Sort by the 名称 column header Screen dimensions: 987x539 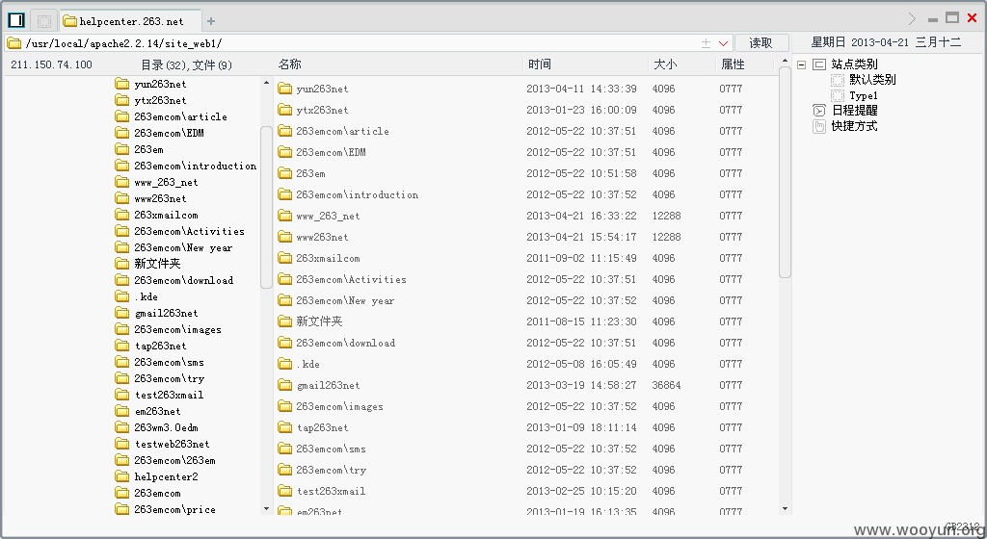[x=289, y=64]
